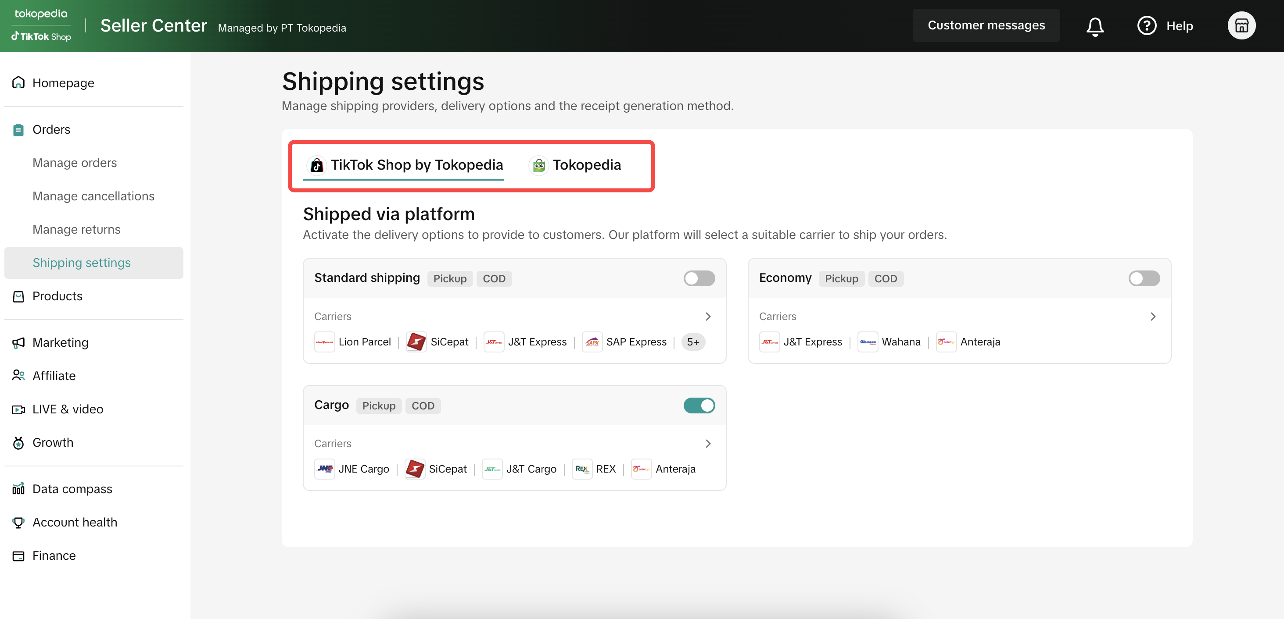Expand Standard shipping carriers chevron
Screen dimensions: 1284x619
(708, 316)
